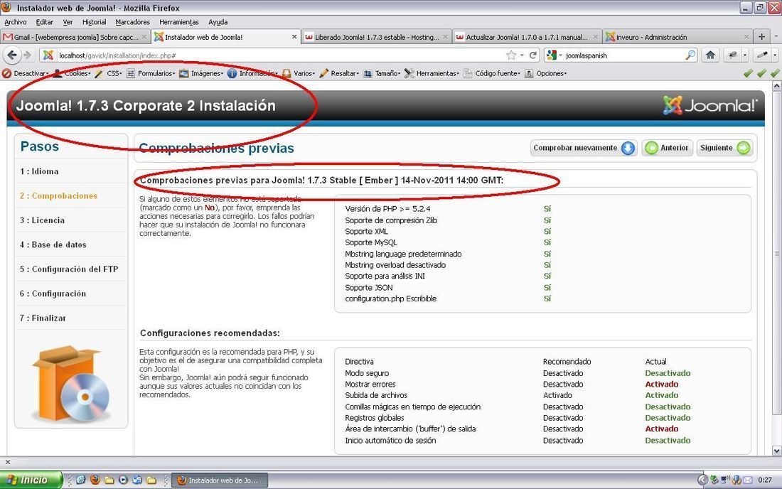The image size is (782, 489).
Task: Open the list-all-tabs dropdown arrow
Action: click(776, 37)
